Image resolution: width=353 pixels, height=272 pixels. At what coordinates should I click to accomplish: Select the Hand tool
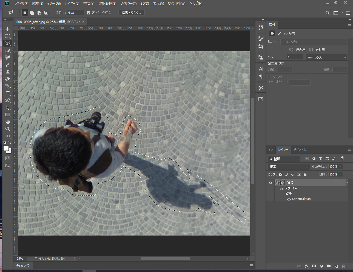8,122
